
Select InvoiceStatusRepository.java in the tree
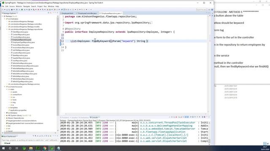pyautogui.click(x=23, y=47)
